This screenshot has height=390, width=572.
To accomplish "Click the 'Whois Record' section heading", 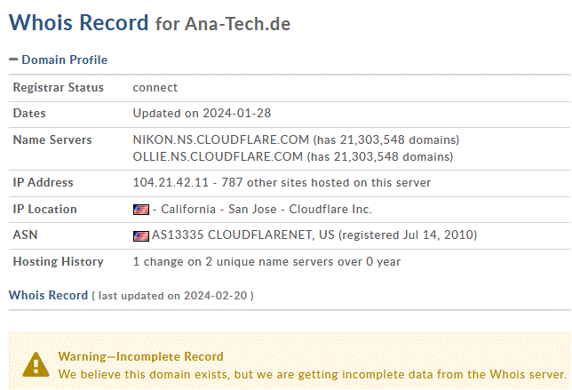I will [49, 295].
